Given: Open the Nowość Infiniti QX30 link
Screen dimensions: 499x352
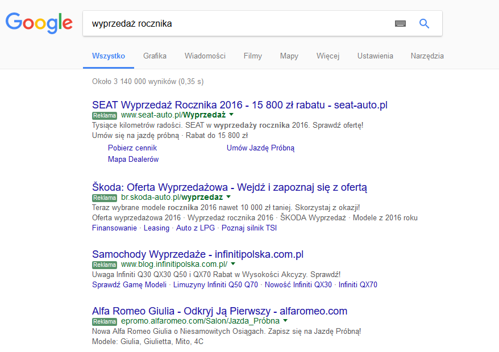Looking at the screenshot, I should pos(298,284).
